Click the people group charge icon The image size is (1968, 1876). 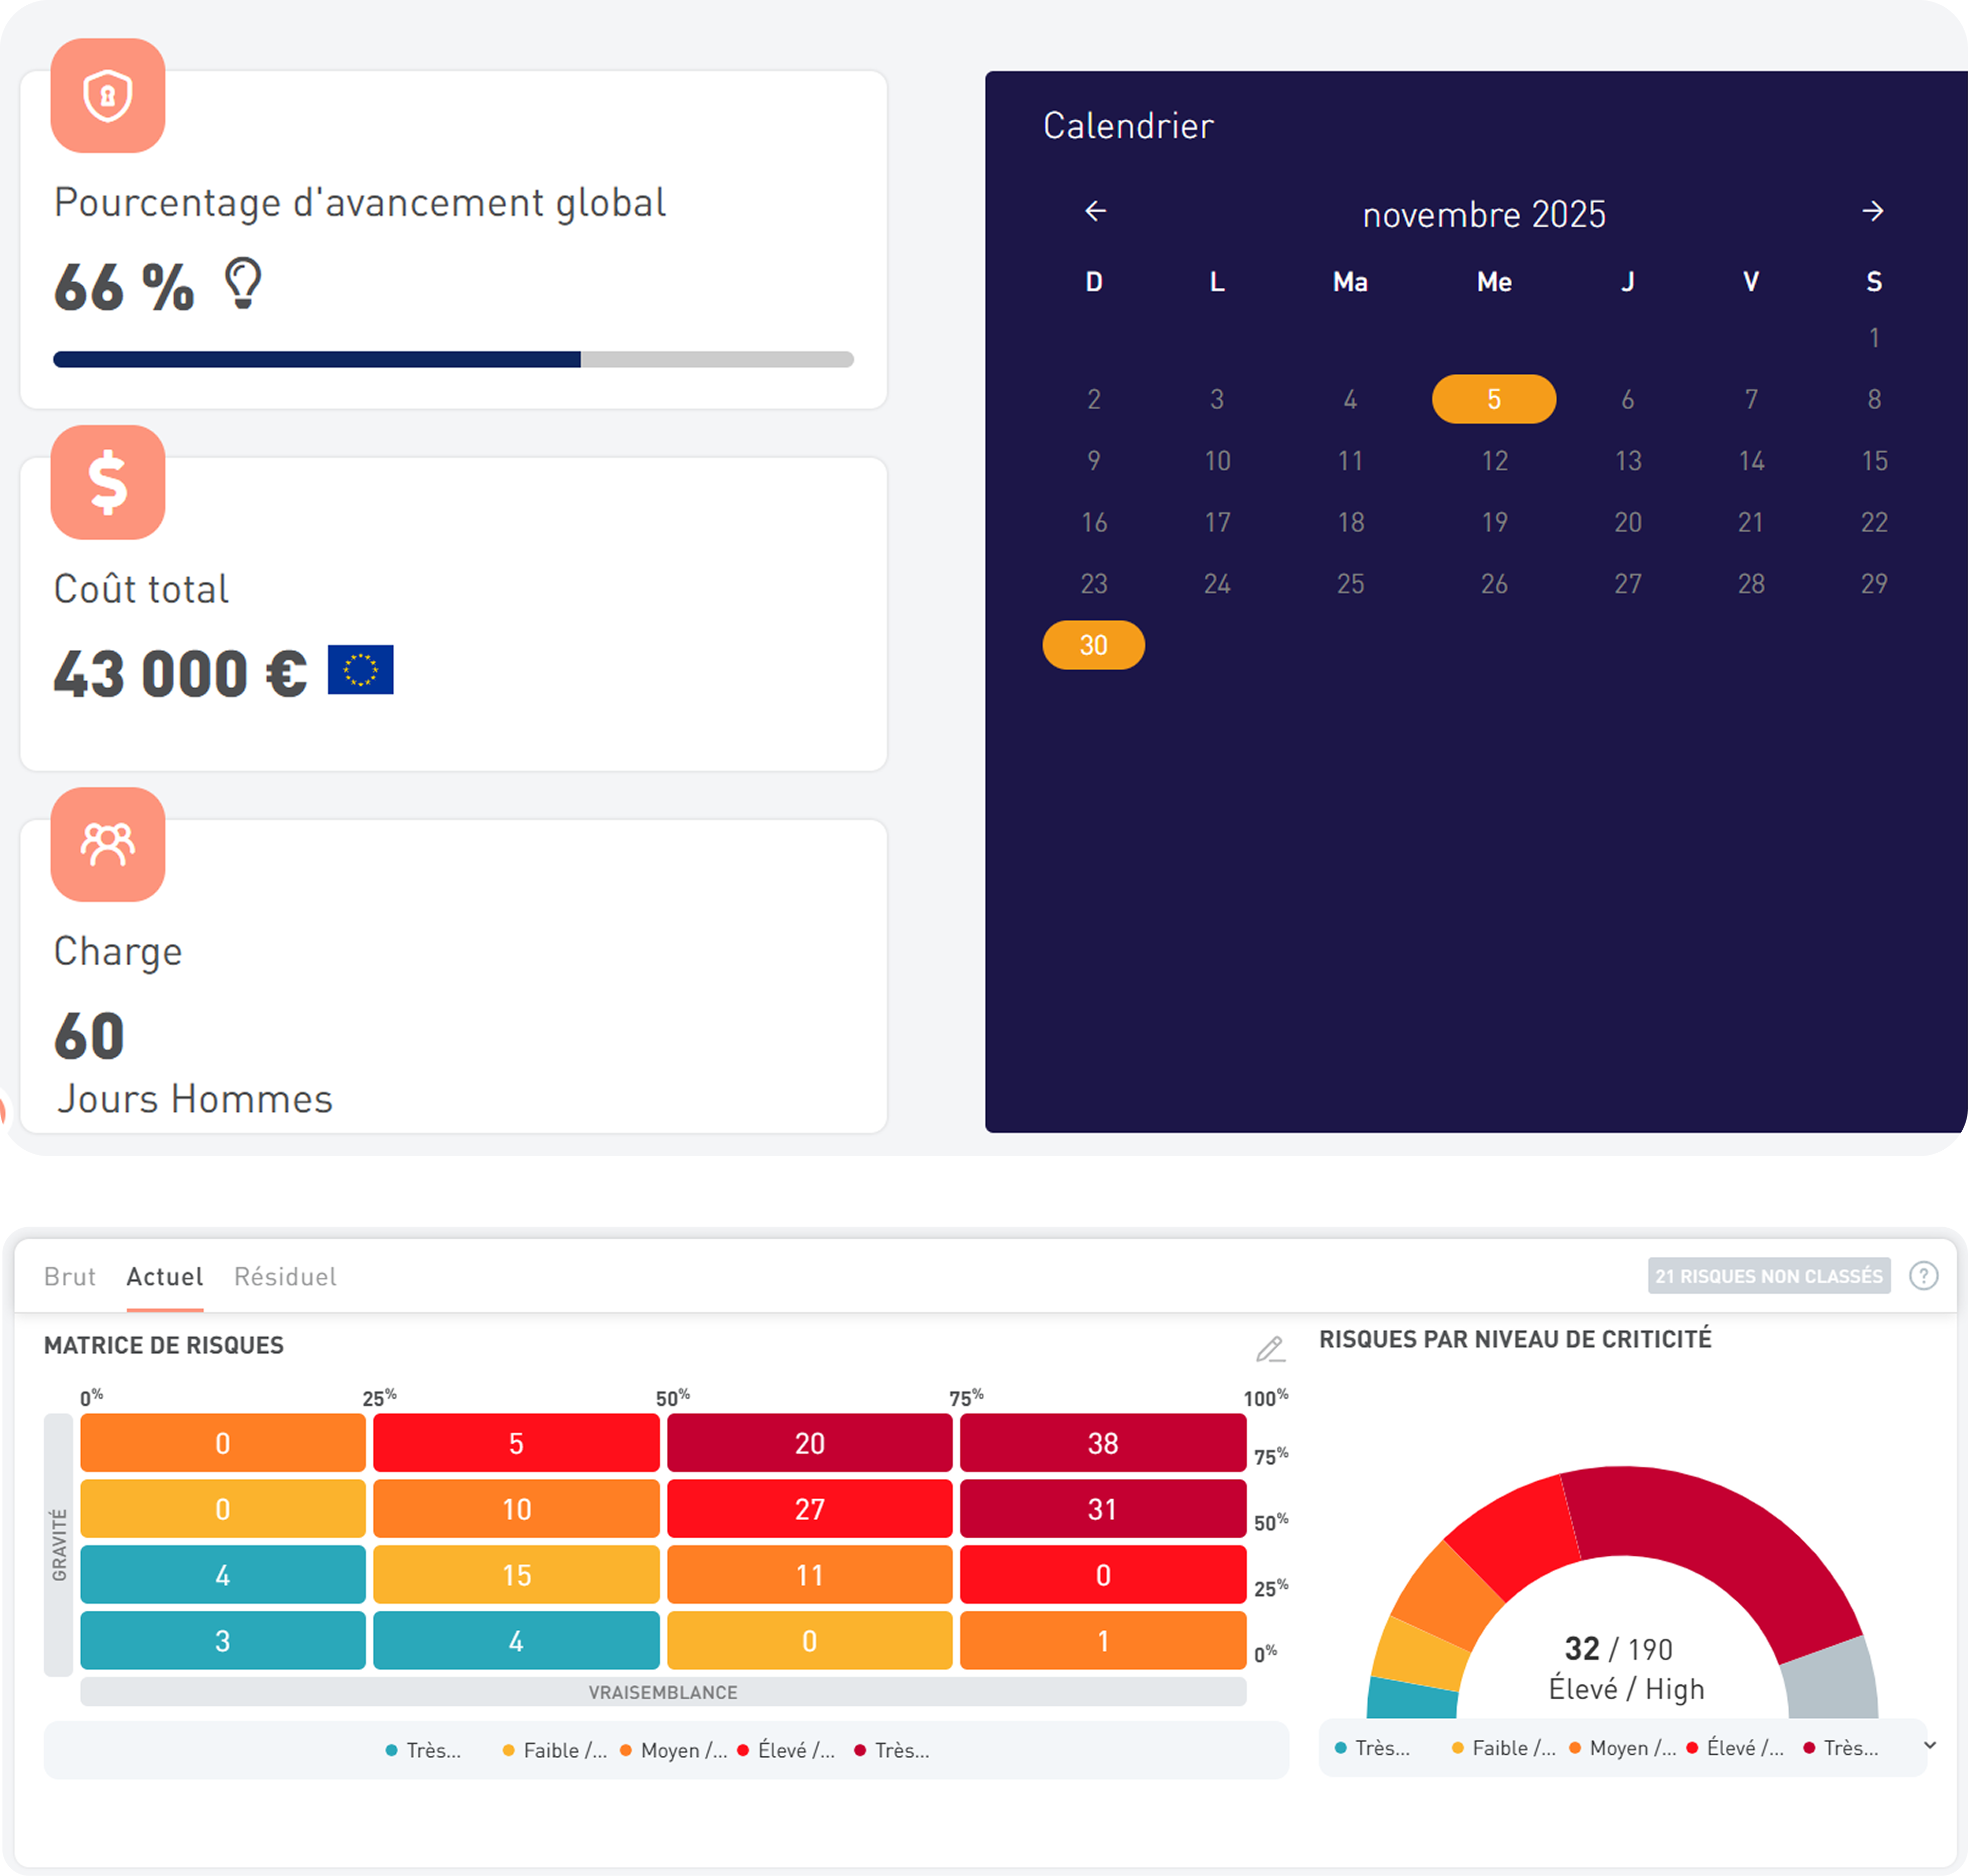(x=108, y=845)
